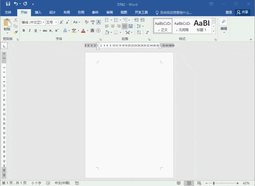The height and width of the screenshot is (186, 255).
Task: Increase paragraph indent
Action: point(143,20)
